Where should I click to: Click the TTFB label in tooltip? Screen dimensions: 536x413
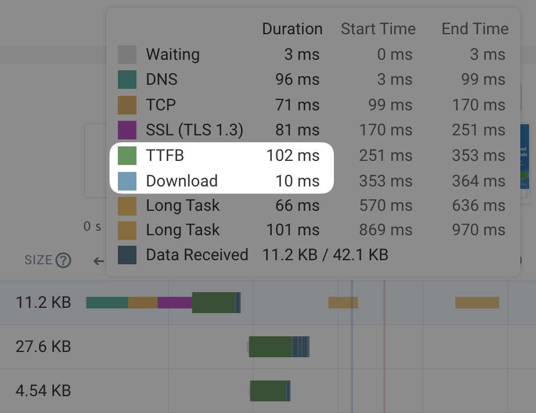coord(165,156)
